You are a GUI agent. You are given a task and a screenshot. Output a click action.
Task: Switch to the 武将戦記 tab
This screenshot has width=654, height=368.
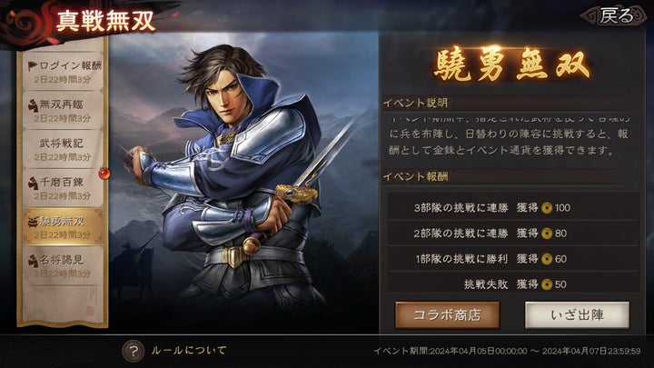coord(63,149)
